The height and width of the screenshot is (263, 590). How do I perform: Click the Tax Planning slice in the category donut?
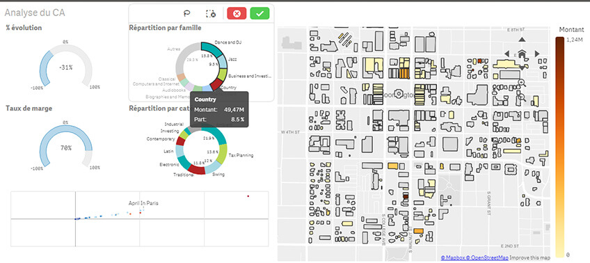pos(223,154)
